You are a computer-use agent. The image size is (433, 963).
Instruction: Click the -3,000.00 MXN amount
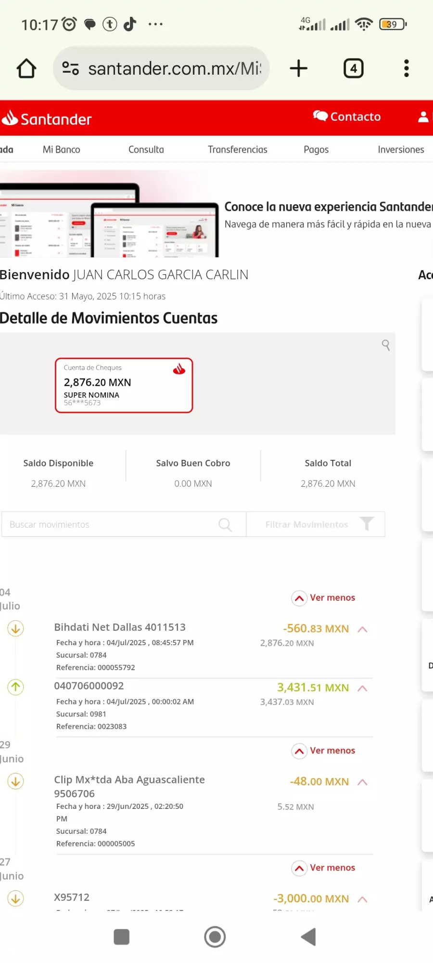point(311,899)
